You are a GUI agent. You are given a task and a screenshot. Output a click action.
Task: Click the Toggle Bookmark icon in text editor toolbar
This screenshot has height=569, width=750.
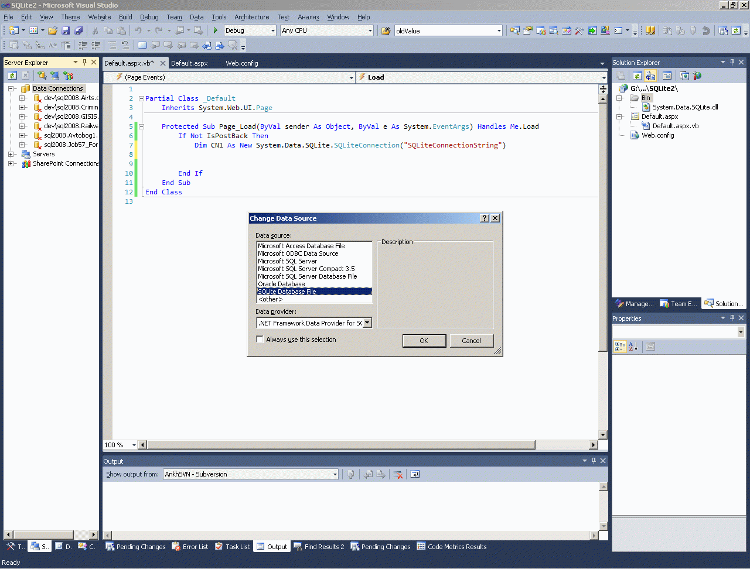point(142,45)
